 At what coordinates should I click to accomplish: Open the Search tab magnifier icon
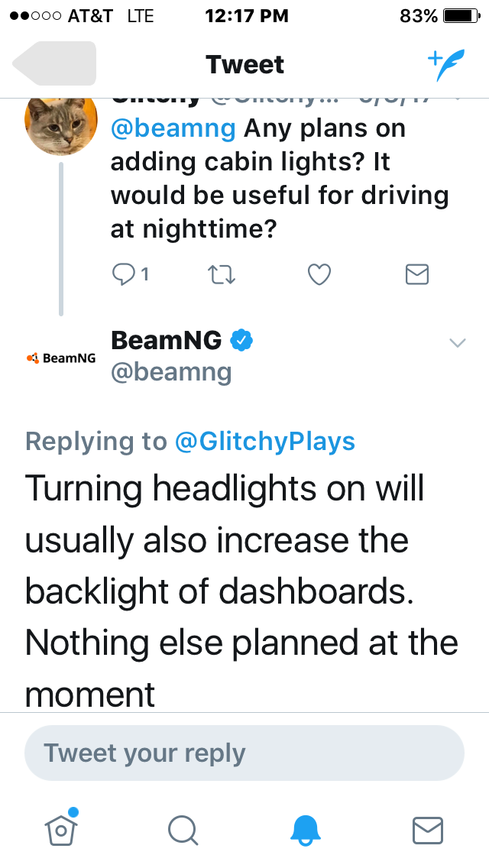point(183,831)
